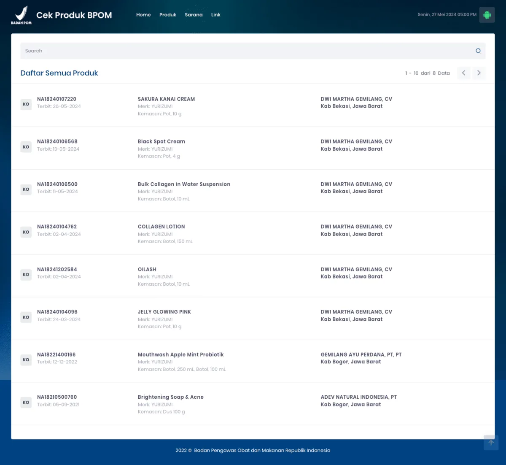
Task: Click the KO badge beside JELLY GLOWING PINK
Action: (26, 317)
